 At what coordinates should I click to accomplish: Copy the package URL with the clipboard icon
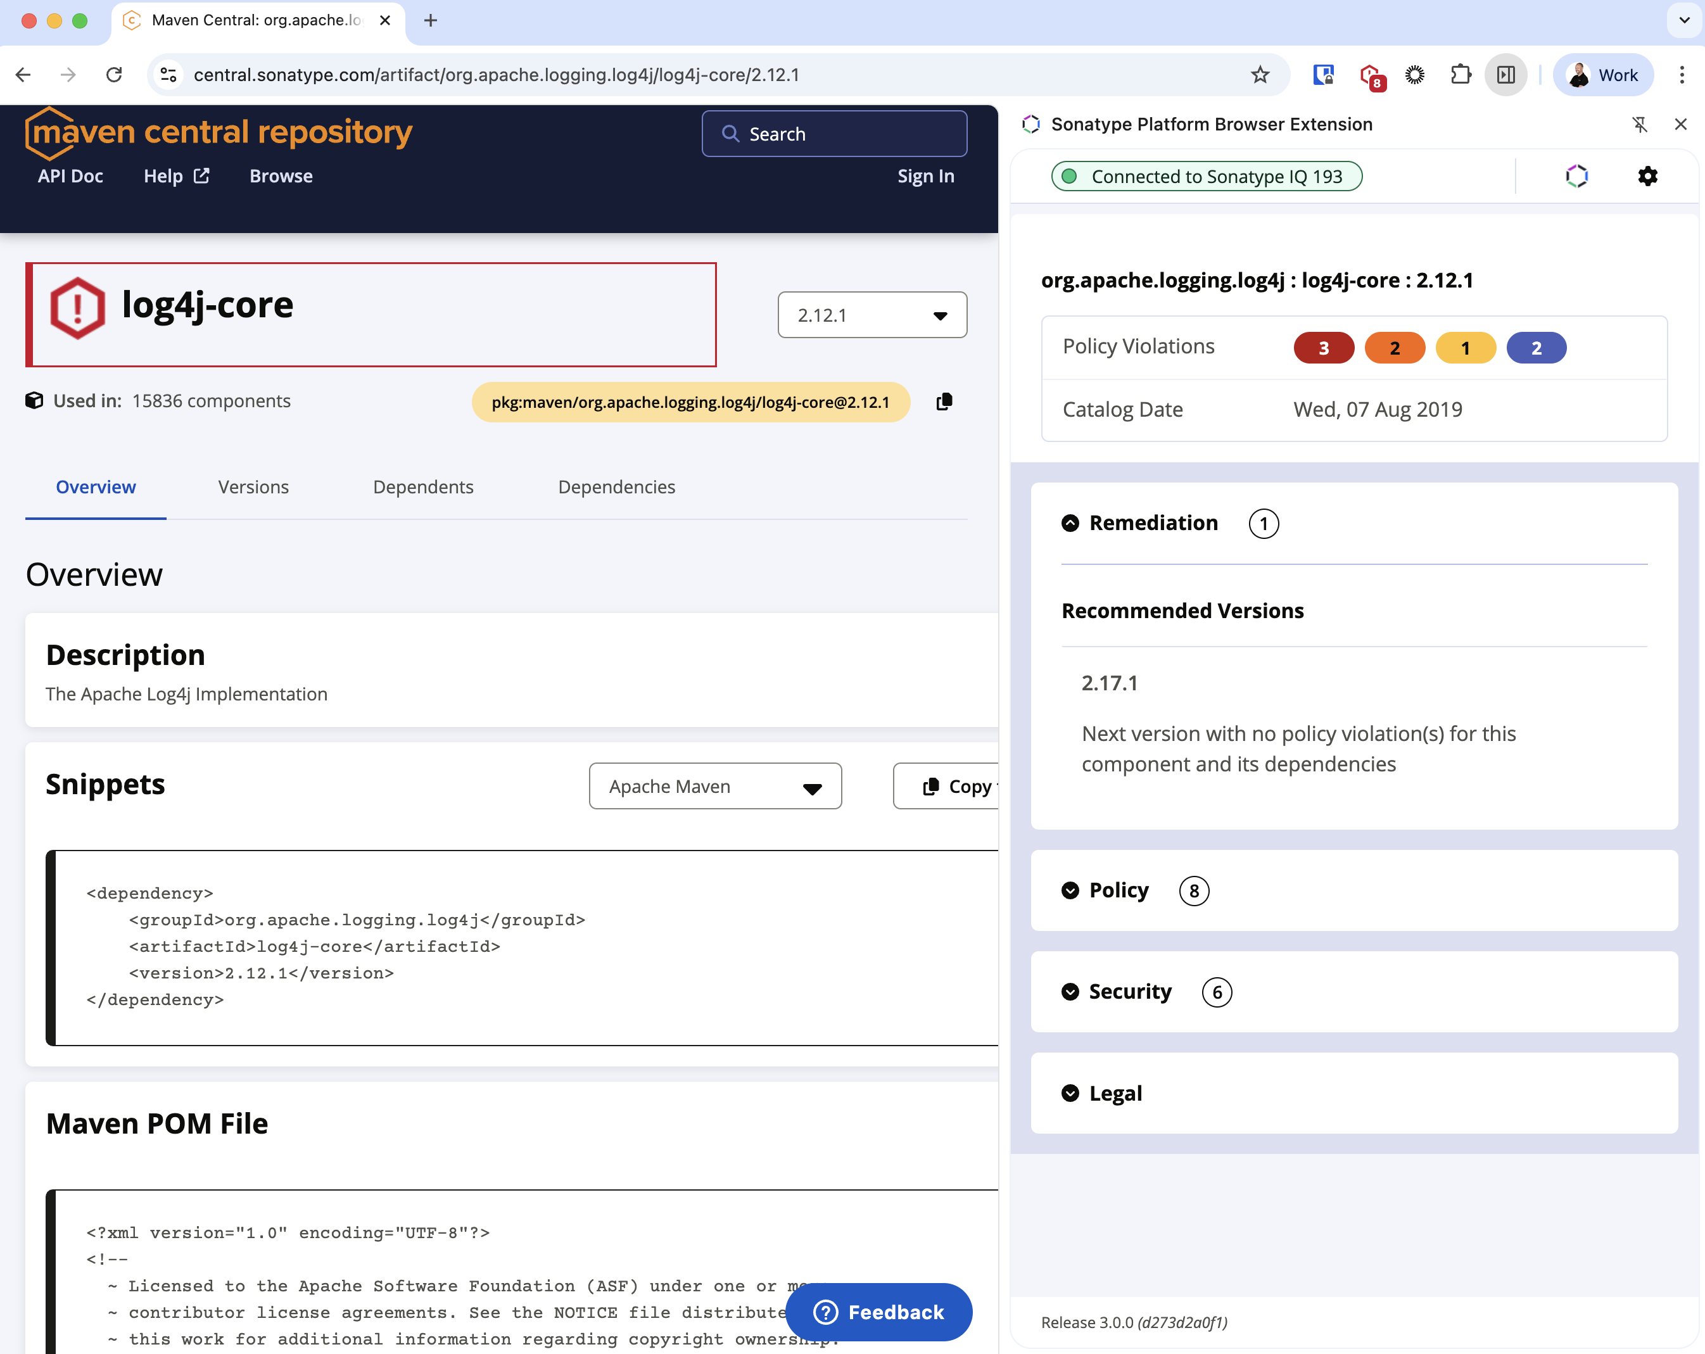tap(944, 402)
